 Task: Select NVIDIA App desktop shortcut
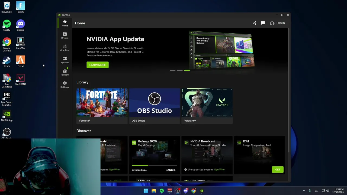(7, 116)
